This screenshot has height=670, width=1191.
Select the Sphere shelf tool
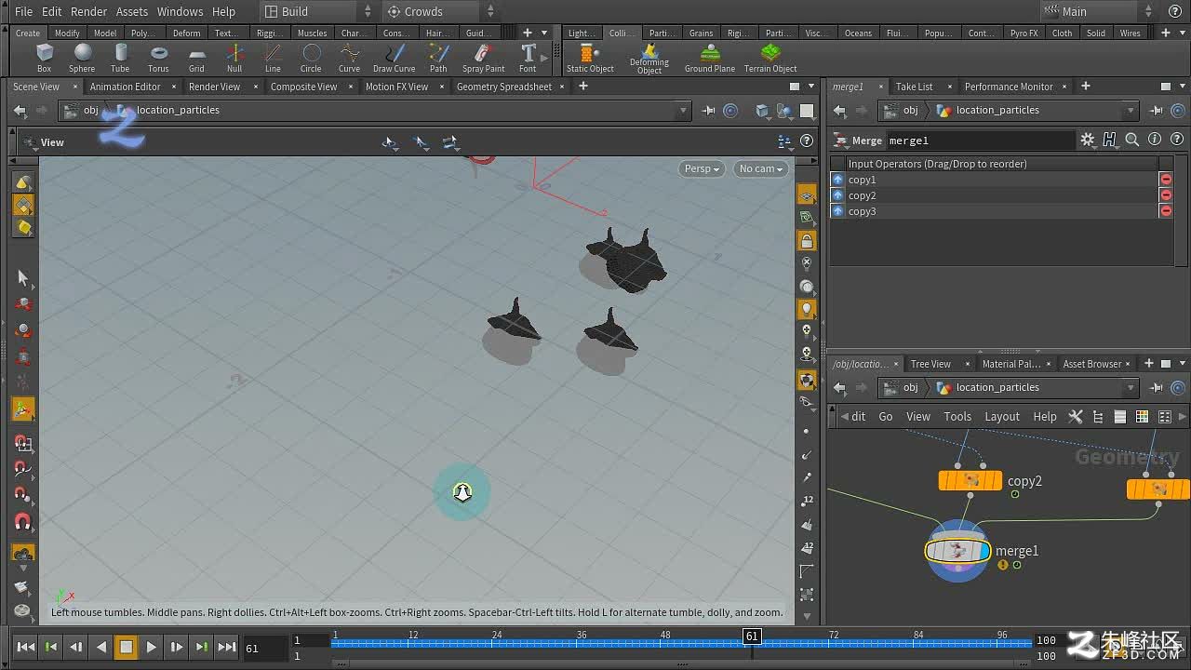(82, 58)
